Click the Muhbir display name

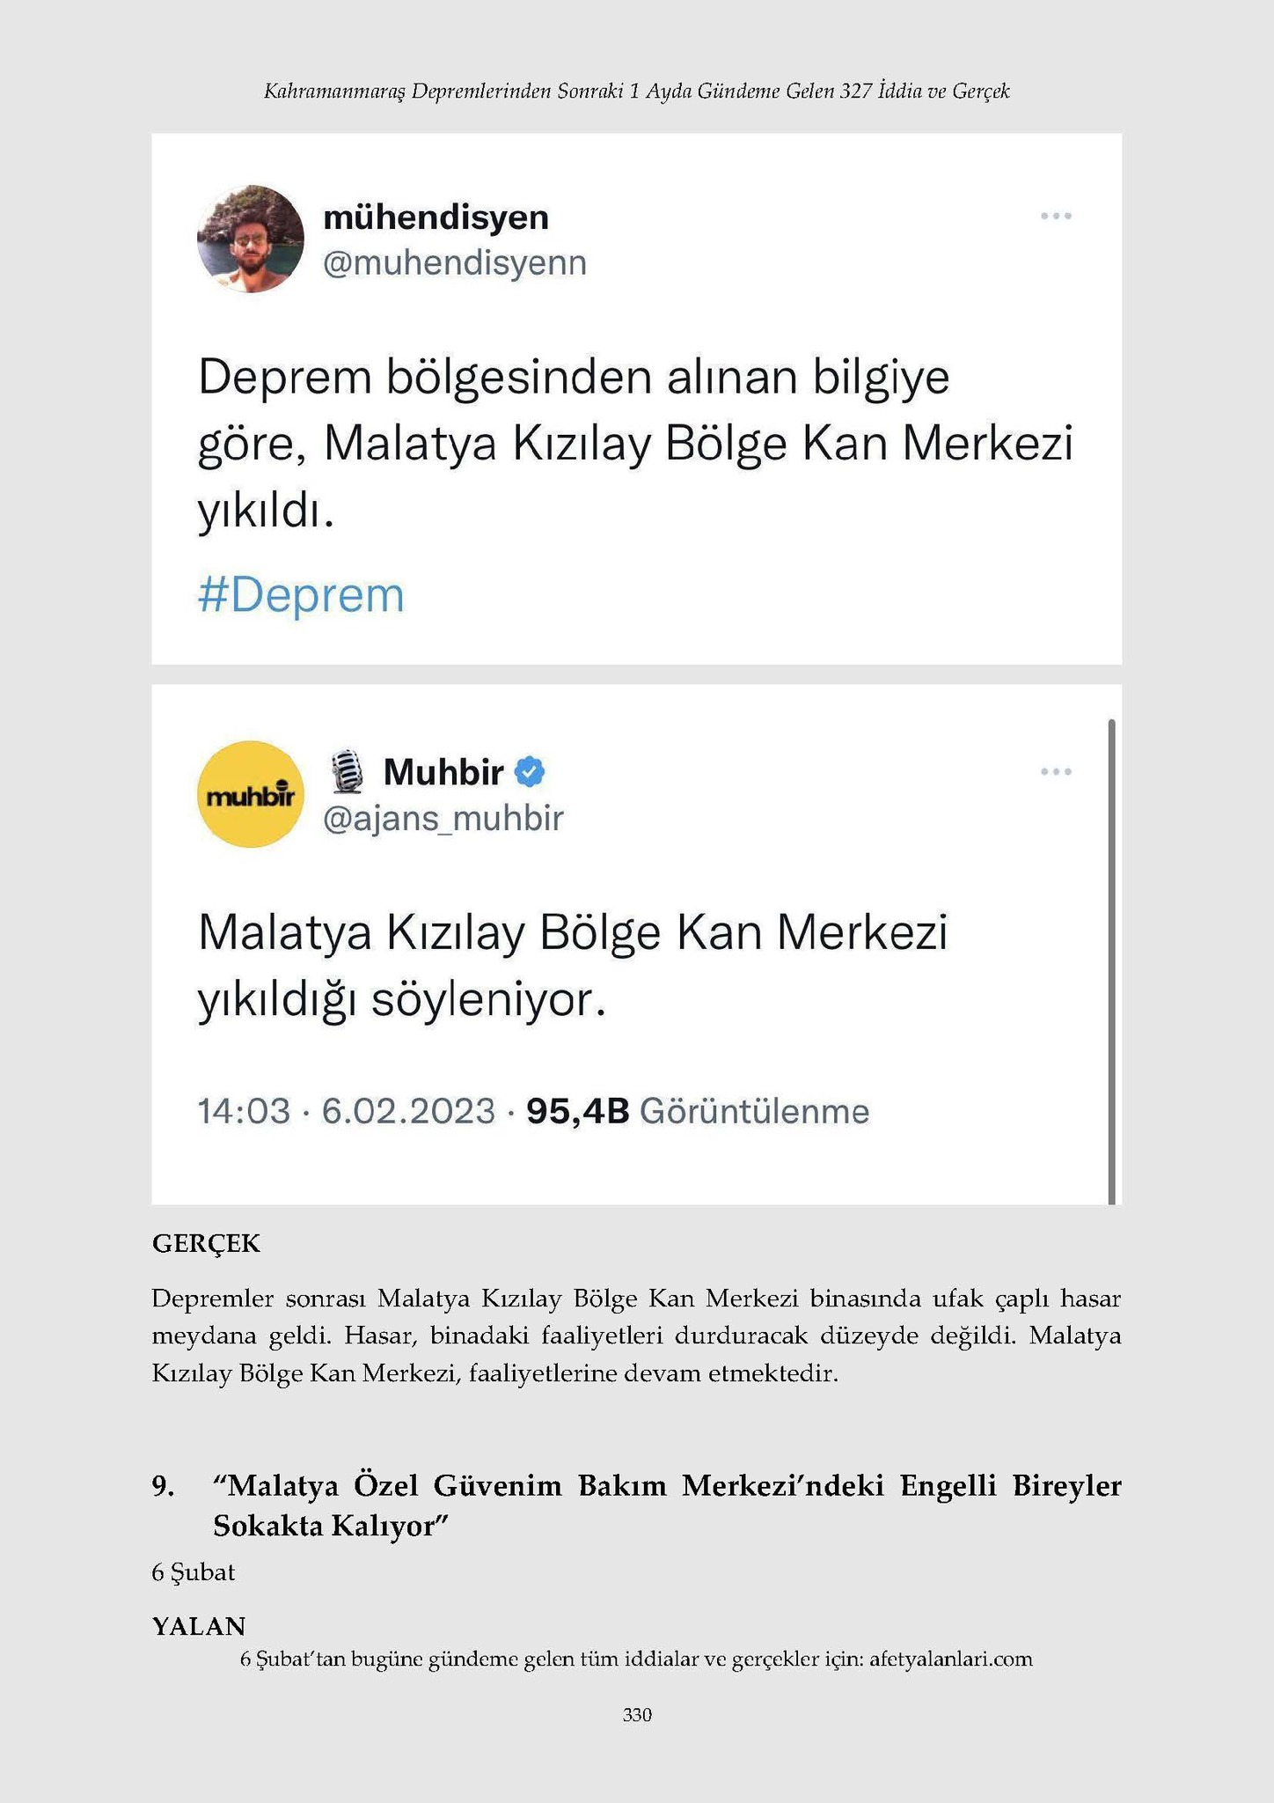pyautogui.click(x=443, y=772)
